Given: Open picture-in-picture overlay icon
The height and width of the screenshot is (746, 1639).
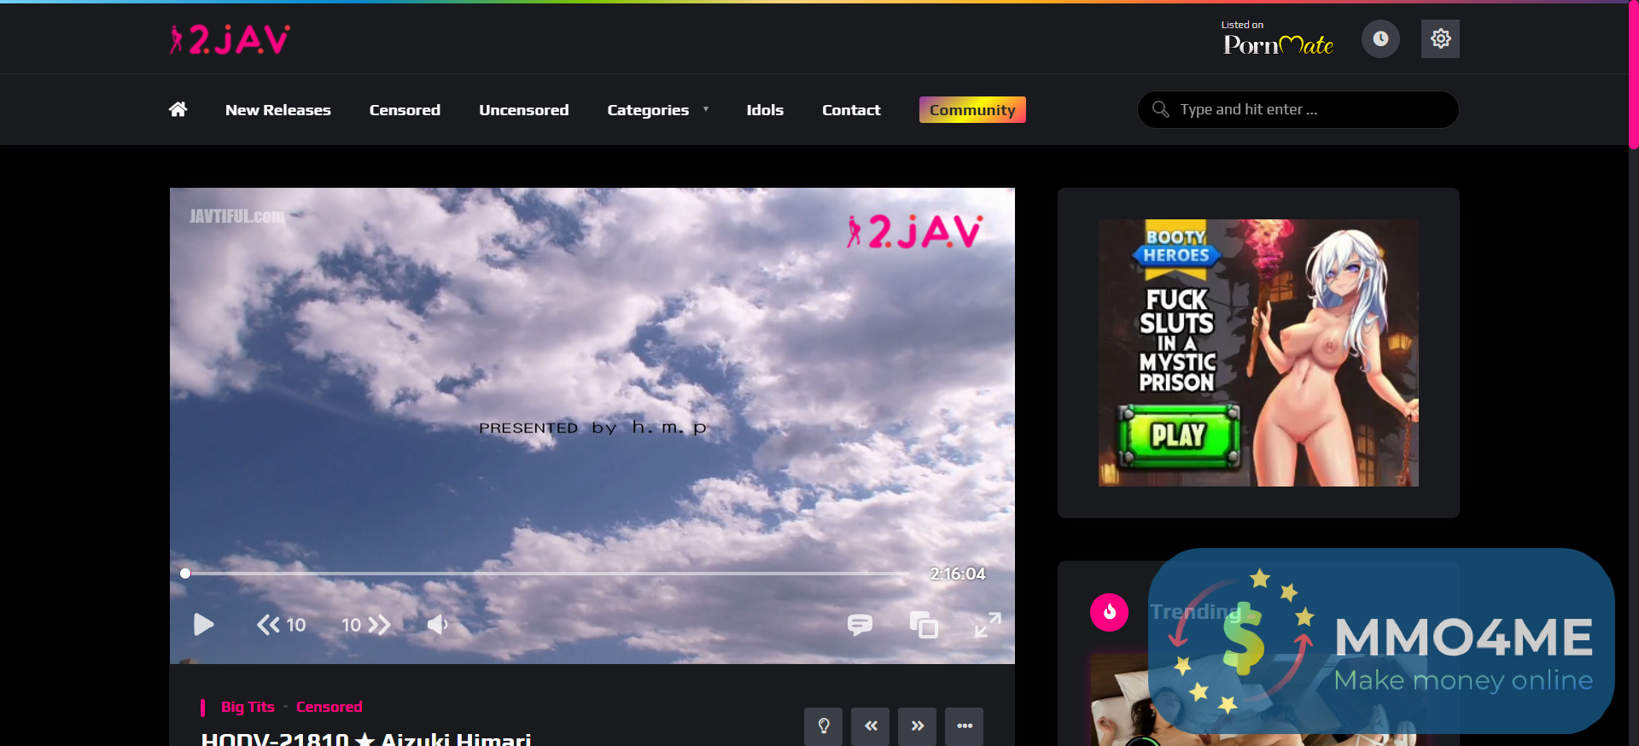Looking at the screenshot, I should tap(924, 625).
